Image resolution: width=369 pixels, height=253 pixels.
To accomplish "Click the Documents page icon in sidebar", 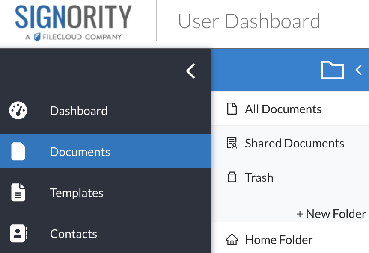I will pyautogui.click(x=18, y=152).
